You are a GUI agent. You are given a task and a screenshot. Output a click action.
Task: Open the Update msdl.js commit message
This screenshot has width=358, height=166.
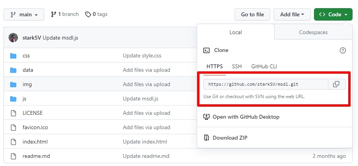[x=60, y=38]
